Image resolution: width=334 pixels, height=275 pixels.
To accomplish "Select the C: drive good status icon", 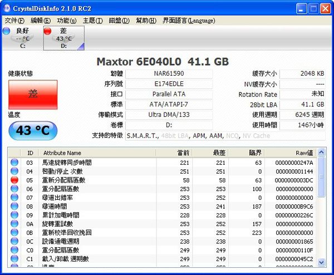I will [x=7, y=31].
